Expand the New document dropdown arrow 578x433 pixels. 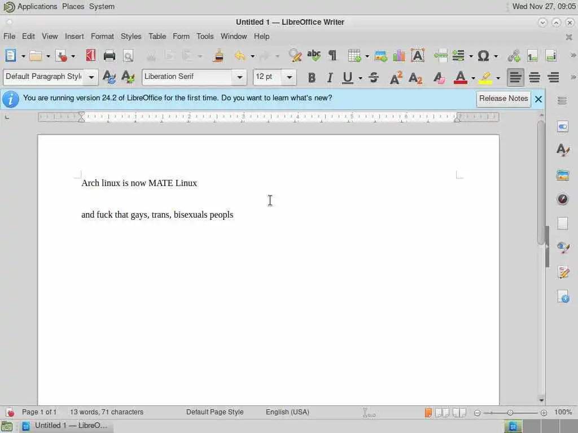pyautogui.click(x=23, y=56)
